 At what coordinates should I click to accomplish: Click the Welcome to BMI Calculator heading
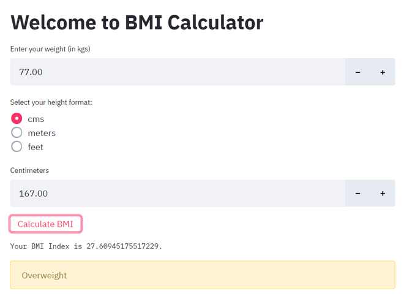[137, 23]
